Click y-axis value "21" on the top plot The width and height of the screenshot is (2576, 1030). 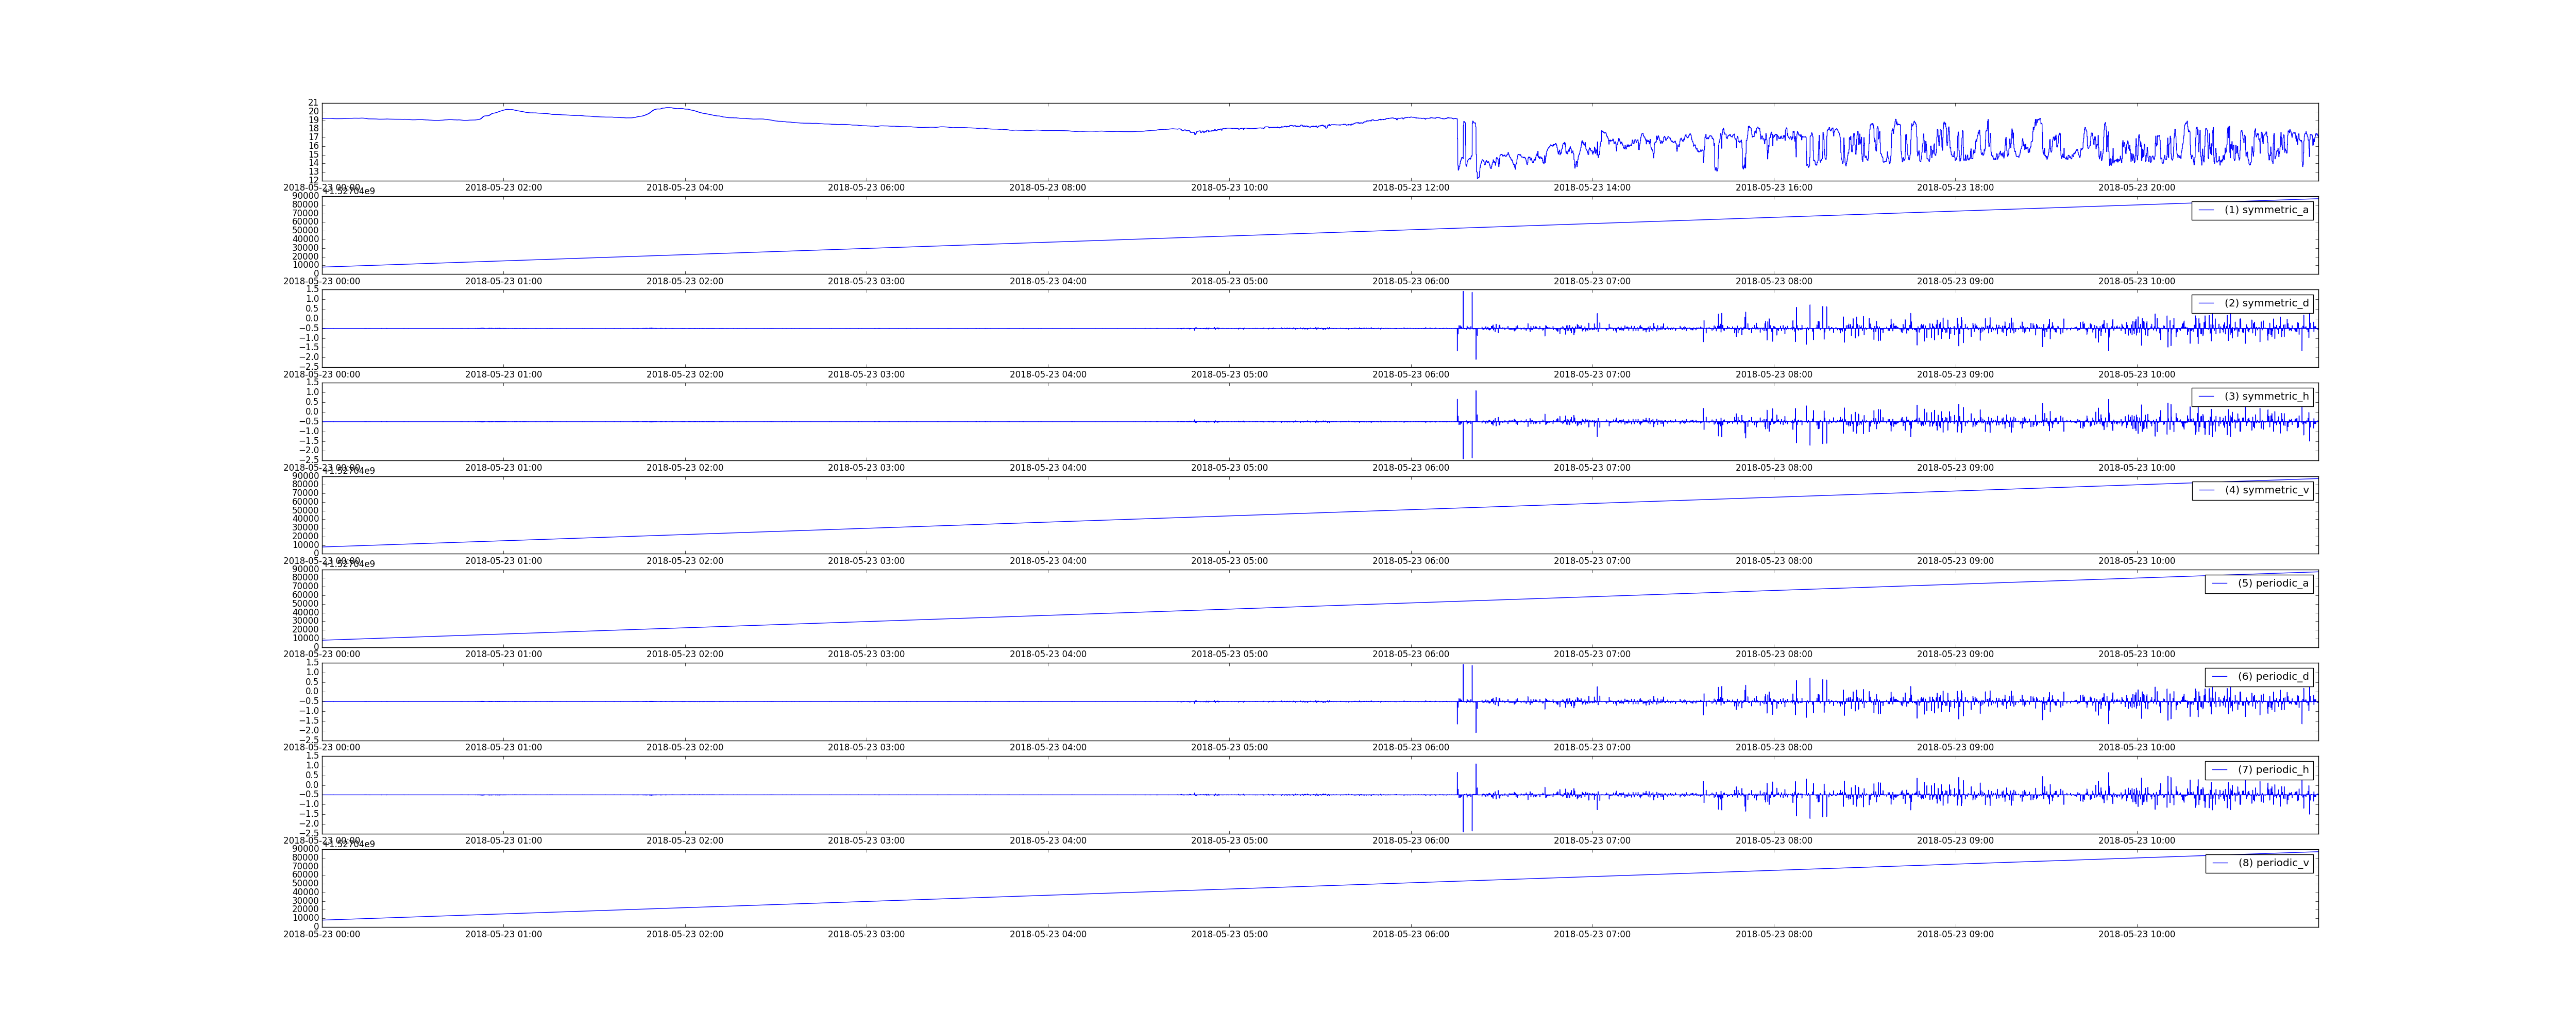click(313, 103)
